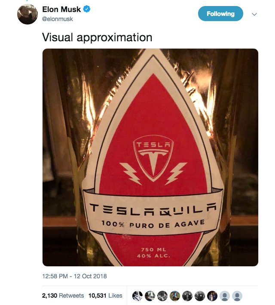Image resolution: width=275 pixels, height=305 pixels.
Task: View the 10,531 Likes list
Action: (105, 296)
